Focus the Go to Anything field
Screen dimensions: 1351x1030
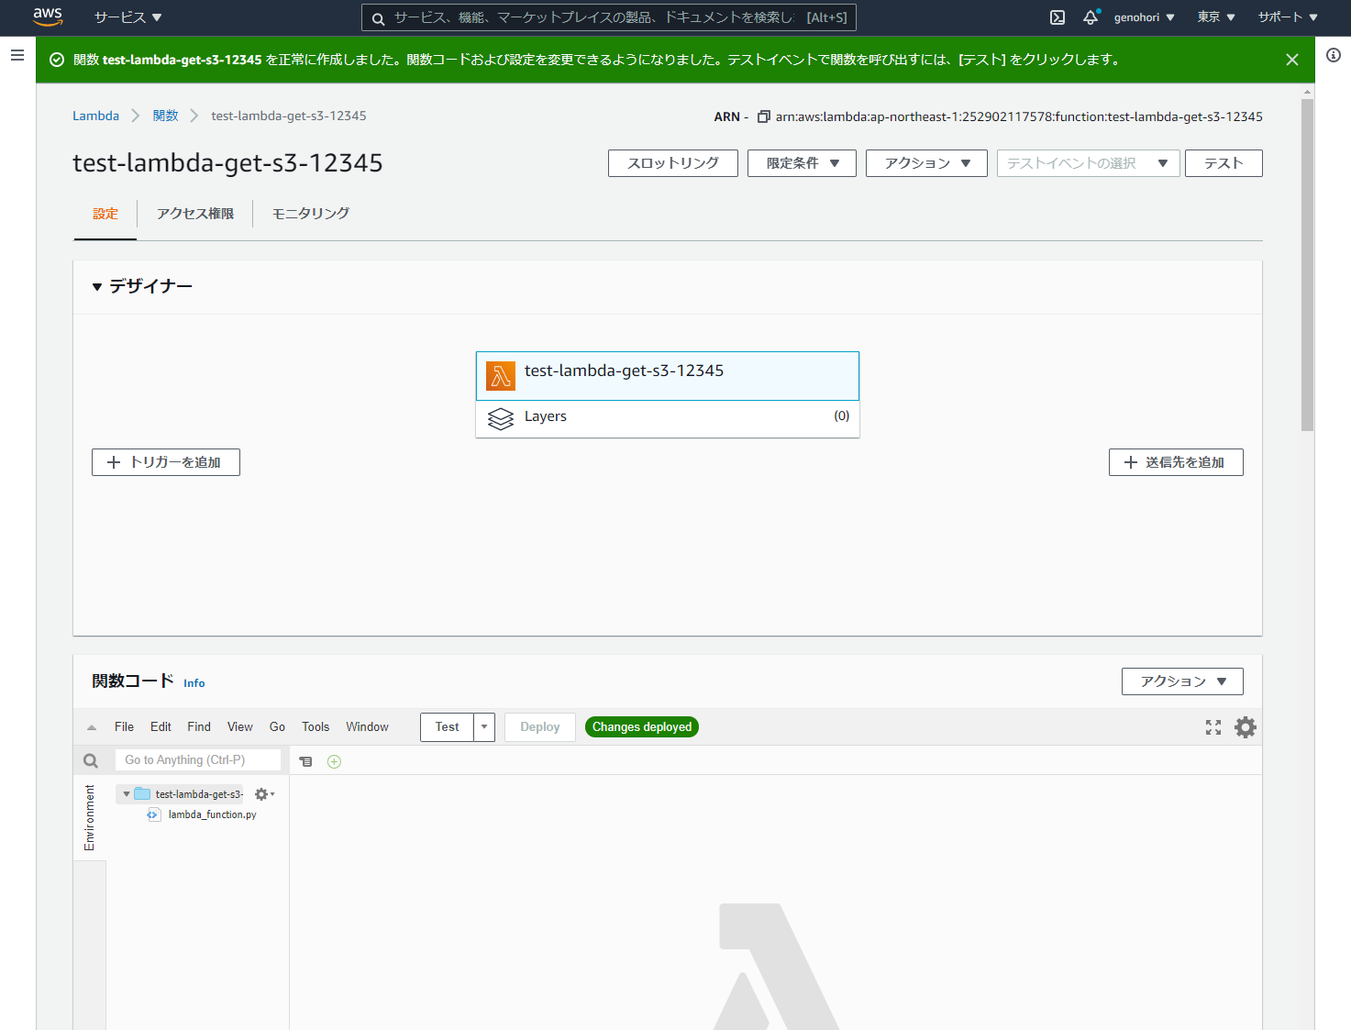pos(198,760)
